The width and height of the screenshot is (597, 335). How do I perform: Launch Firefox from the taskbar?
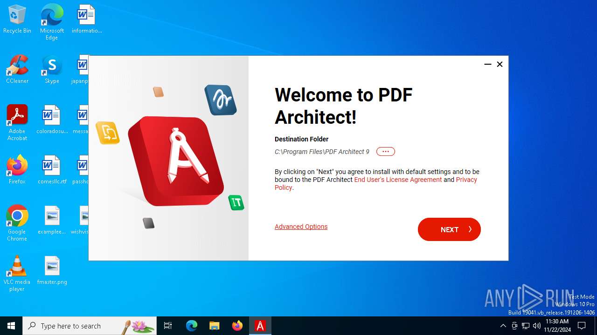click(x=237, y=326)
